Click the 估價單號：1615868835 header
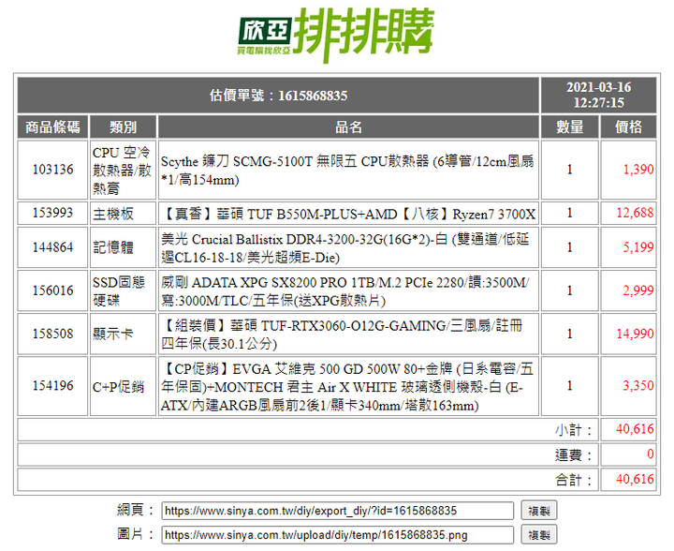Viewport: 674px width, 551px height. click(x=278, y=95)
